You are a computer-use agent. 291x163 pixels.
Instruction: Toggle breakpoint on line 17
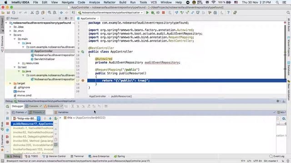(x=83, y=81)
